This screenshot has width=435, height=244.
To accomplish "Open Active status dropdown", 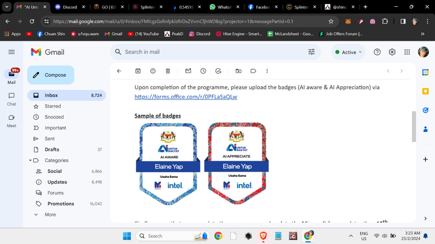I will point(348,52).
